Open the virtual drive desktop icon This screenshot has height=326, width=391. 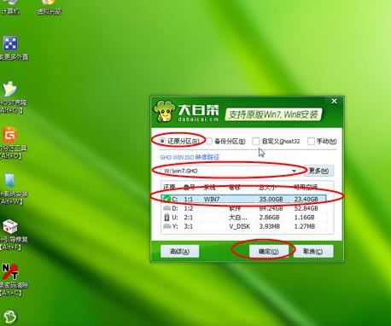[x=50, y=6]
